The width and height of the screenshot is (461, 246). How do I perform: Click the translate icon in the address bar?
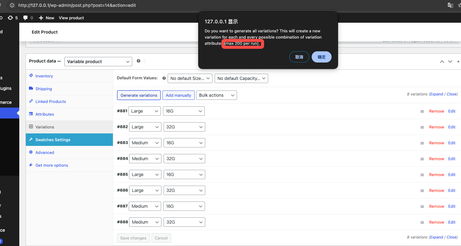[450, 5]
